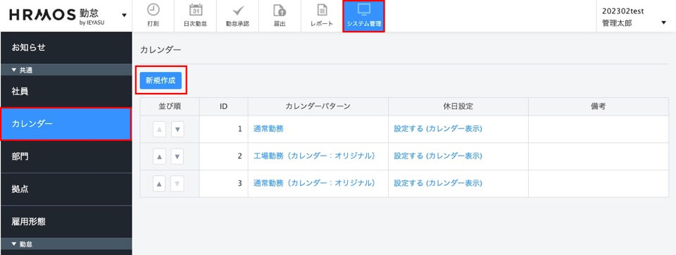
Task: Move row 3 up in order
Action: pos(160,183)
